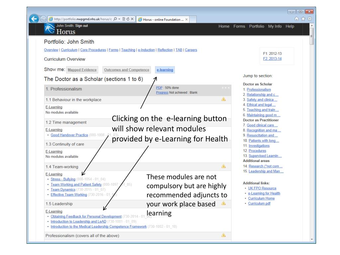Click the Horus eye logo
Viewport: 340px width, 255px height.
click(x=49, y=29)
